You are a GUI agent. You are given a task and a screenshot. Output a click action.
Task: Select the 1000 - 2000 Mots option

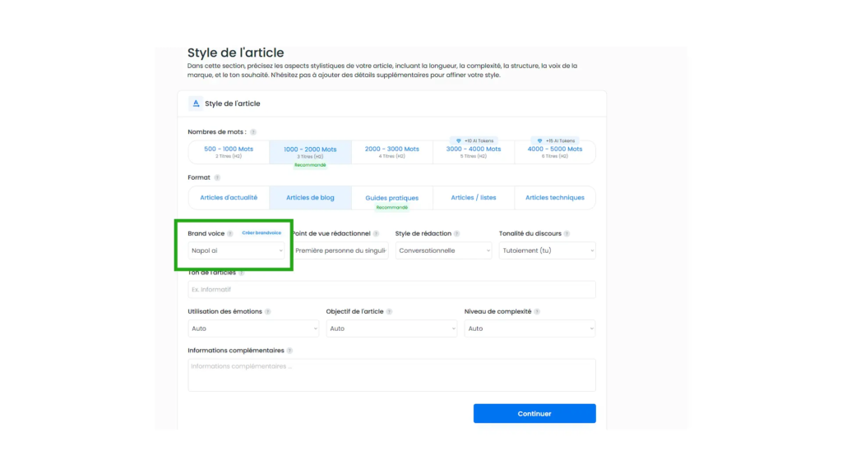click(310, 152)
